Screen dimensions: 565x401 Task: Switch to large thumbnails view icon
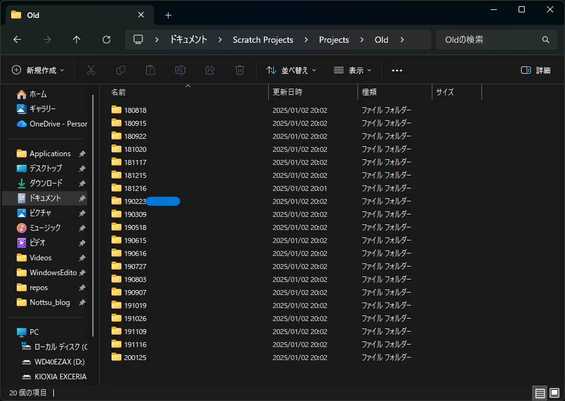coord(554,393)
